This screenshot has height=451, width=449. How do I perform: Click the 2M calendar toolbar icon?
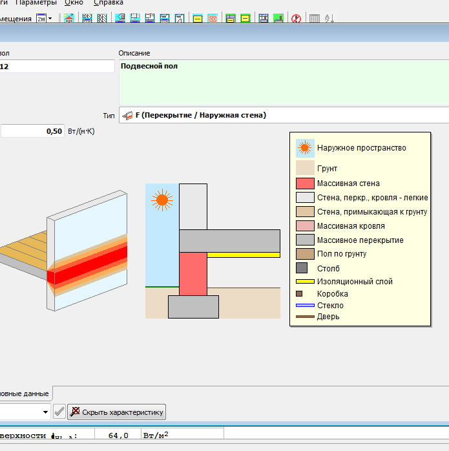(41, 18)
